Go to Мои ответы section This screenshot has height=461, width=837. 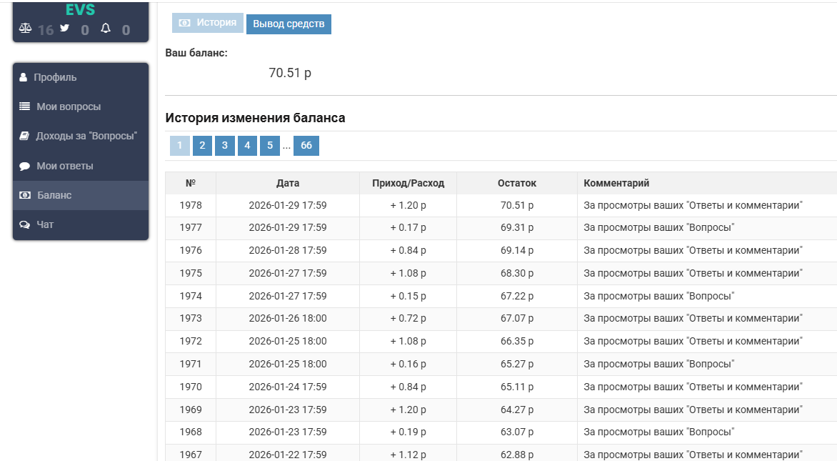coord(81,166)
